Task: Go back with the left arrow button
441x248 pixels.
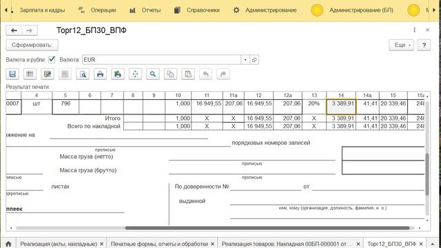Action: tap(14, 30)
